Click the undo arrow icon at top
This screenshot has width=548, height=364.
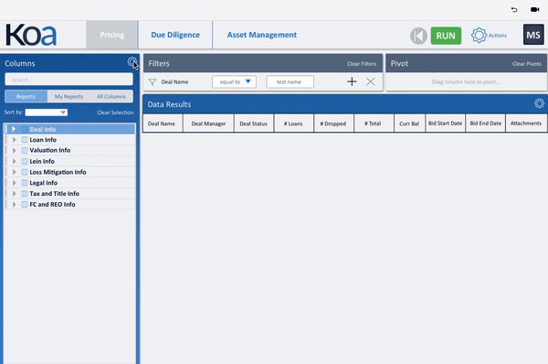point(514,9)
